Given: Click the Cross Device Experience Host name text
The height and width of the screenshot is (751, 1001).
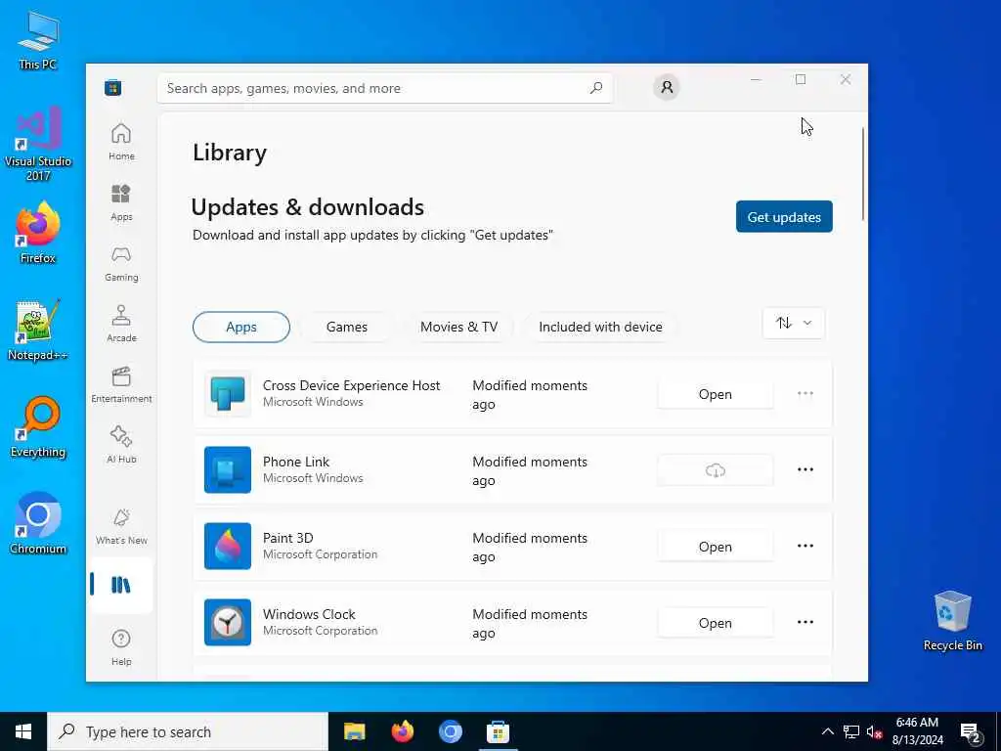Looking at the screenshot, I should coord(351,385).
